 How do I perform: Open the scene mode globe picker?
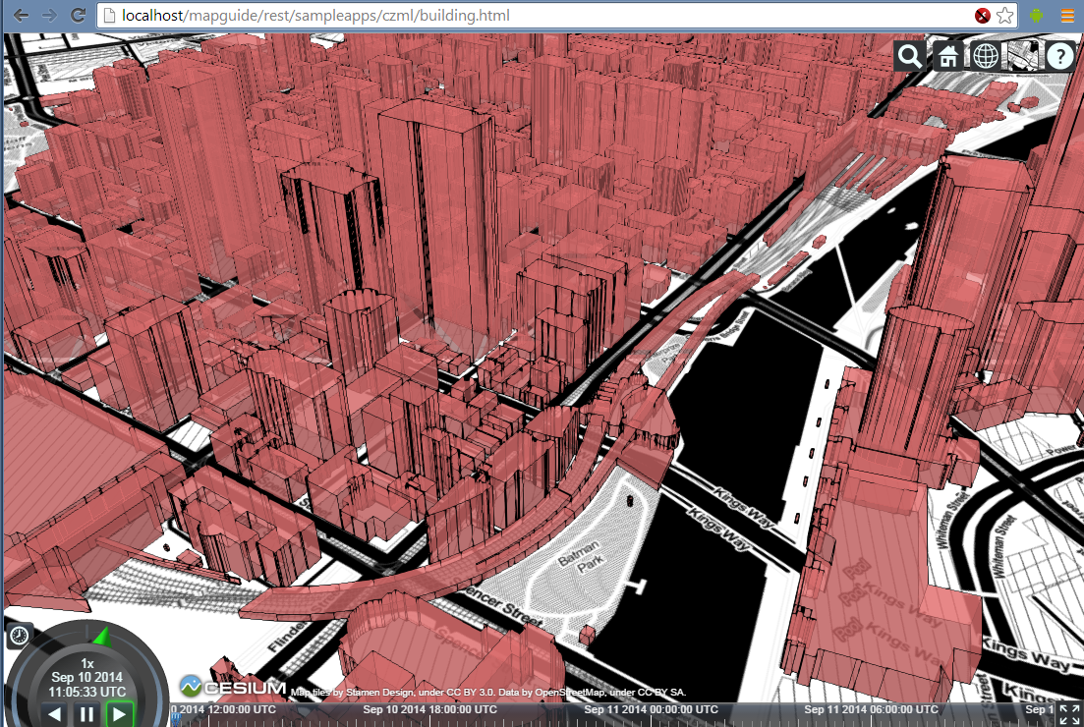985,56
